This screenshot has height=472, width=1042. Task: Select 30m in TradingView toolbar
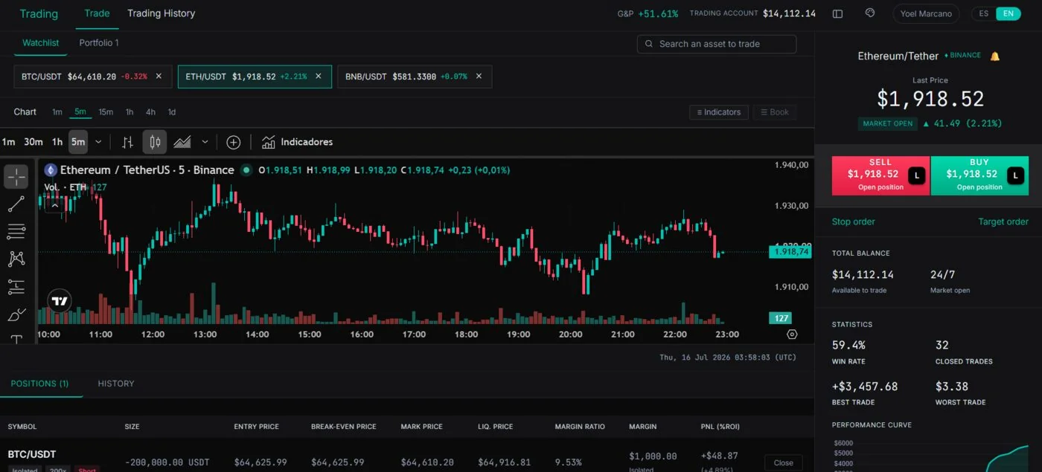pos(33,142)
